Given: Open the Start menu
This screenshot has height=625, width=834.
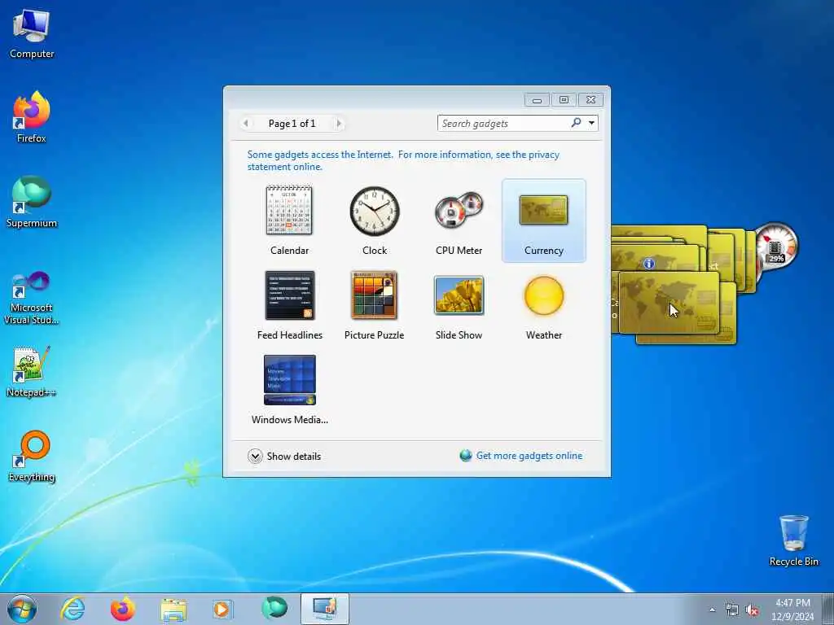Looking at the screenshot, I should (22, 609).
